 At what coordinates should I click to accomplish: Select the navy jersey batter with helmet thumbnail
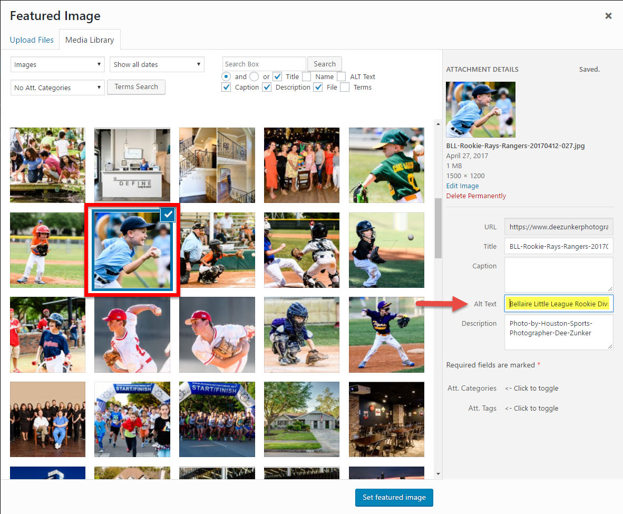point(47,335)
